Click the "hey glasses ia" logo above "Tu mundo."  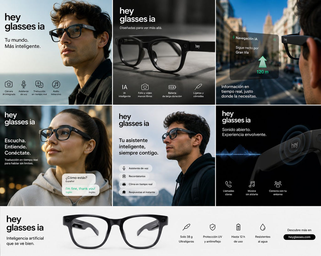pos(24,22)
